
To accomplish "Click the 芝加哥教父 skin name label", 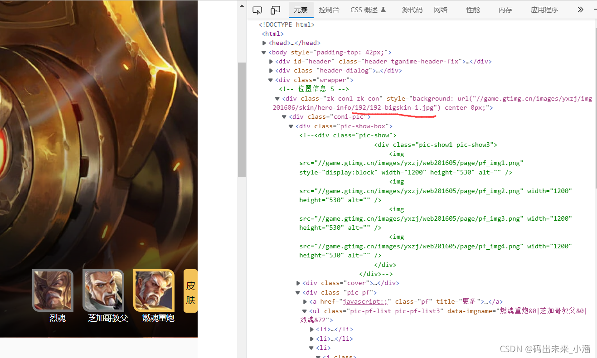I will point(108,318).
